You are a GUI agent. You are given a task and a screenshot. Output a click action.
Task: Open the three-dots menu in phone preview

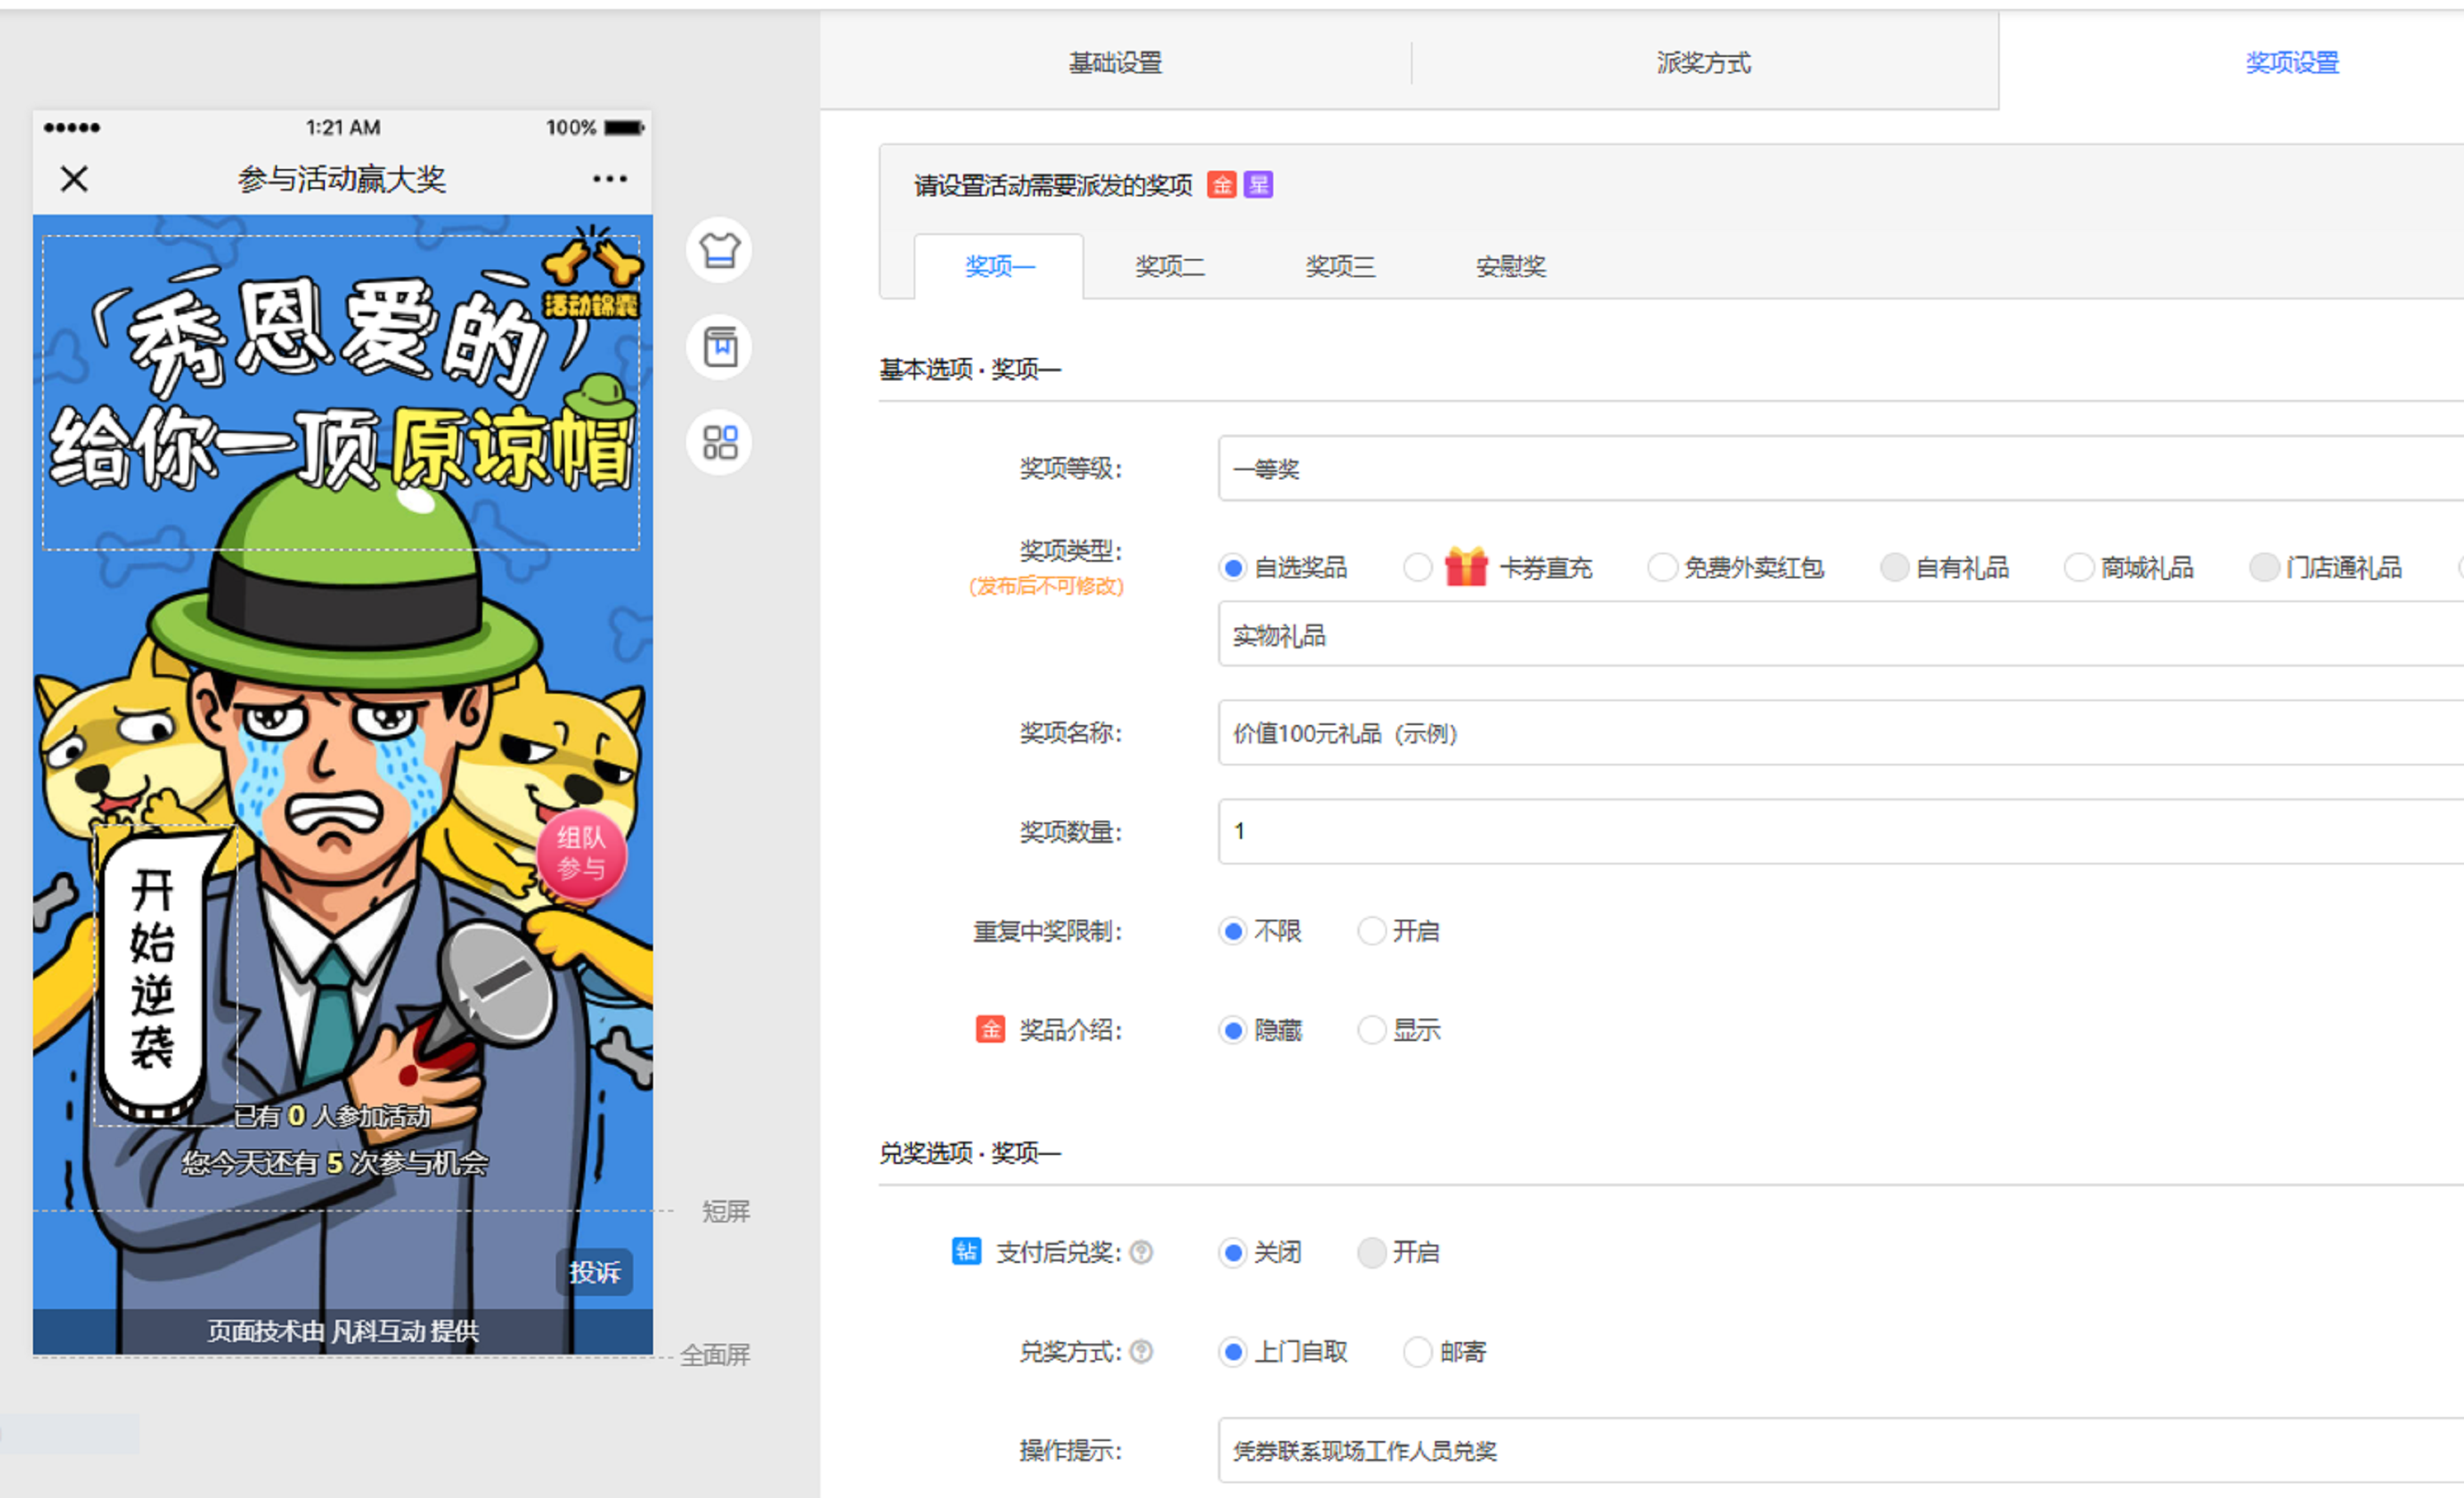point(609,179)
